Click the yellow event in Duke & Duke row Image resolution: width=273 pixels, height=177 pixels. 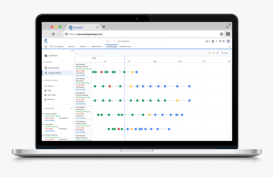coord(150,115)
